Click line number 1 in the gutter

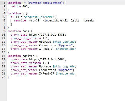(4, 3)
